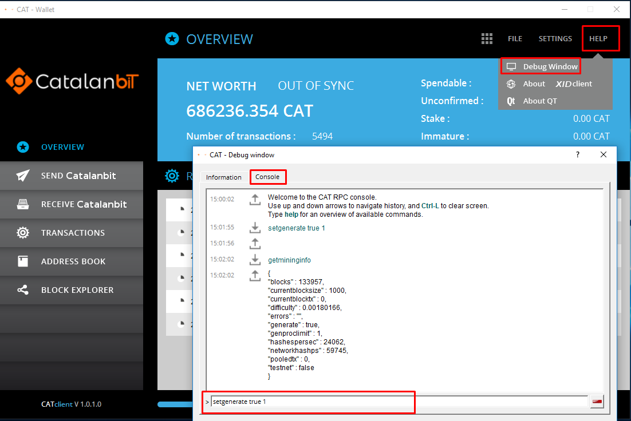Click the "difficulty" : 0.00180166 line

(305, 308)
